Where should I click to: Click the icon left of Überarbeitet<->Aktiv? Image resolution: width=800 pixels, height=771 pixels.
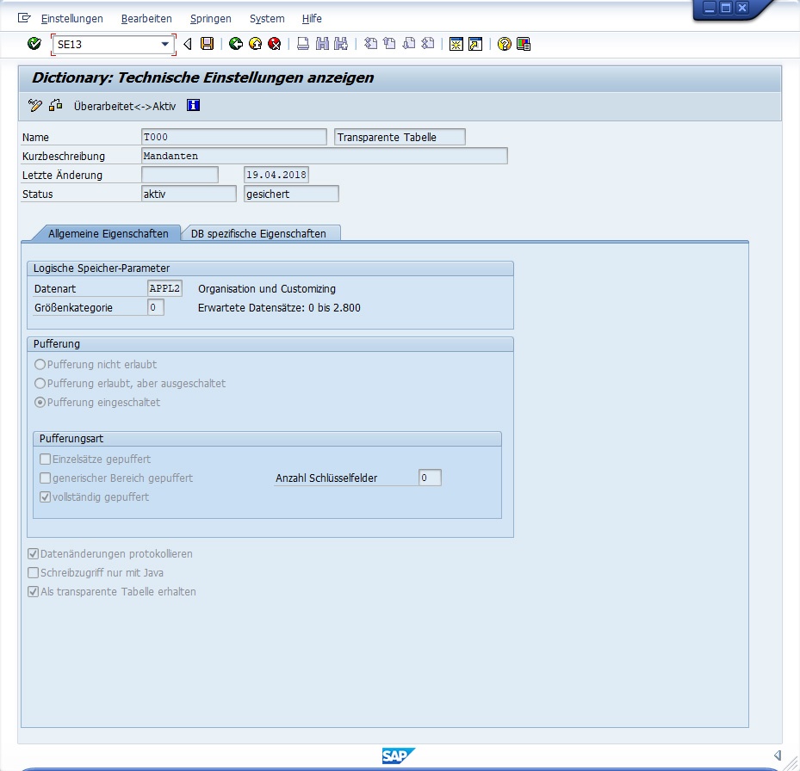pyautogui.click(x=56, y=106)
